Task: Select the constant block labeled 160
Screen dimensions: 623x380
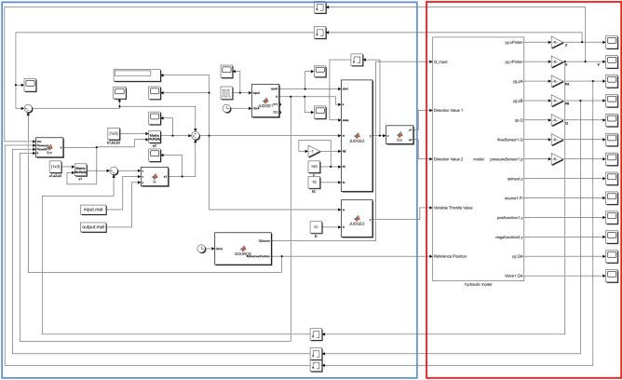Action: (x=316, y=168)
